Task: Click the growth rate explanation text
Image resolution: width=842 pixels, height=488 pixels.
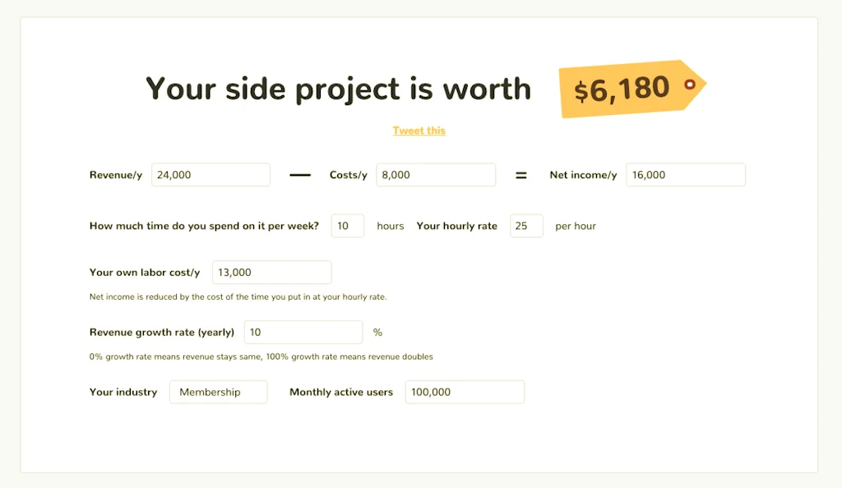Action: [x=261, y=357]
